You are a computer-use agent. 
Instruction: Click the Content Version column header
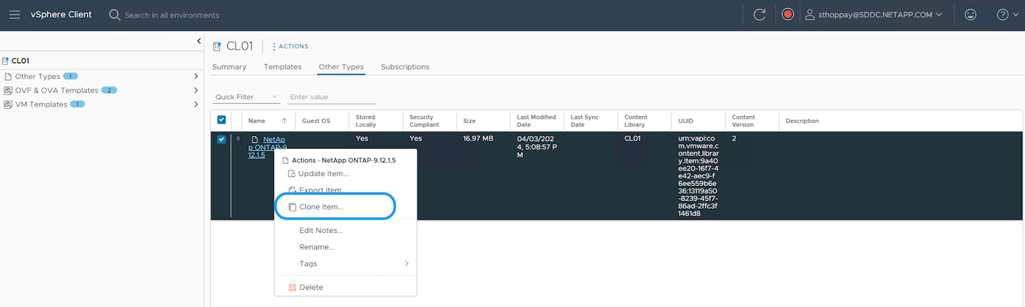click(743, 121)
